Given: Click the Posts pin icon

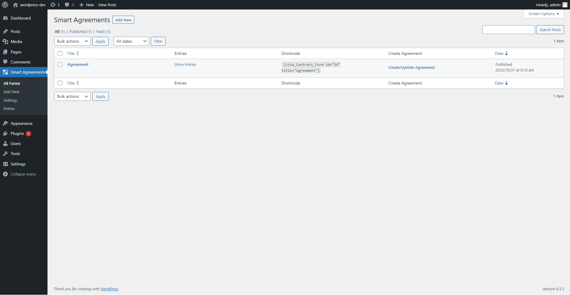Looking at the screenshot, I should 5,31.
